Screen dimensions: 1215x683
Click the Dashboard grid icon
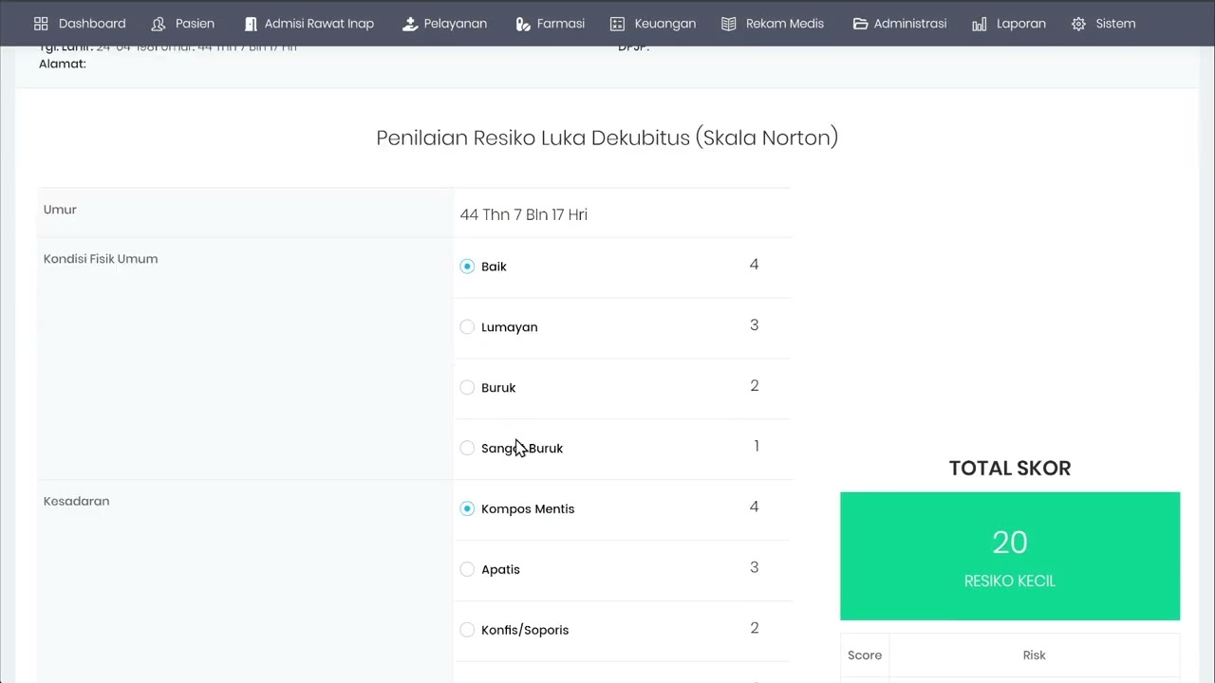41,24
